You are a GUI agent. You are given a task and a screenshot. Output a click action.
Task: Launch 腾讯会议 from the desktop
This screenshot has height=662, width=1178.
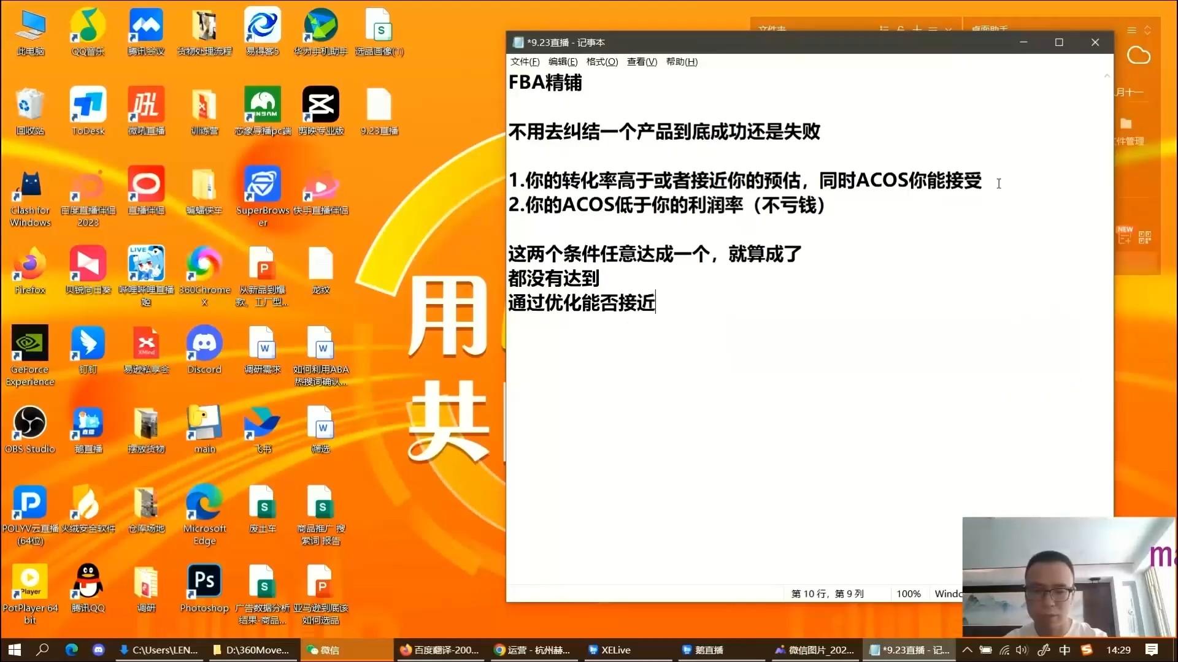tap(146, 26)
